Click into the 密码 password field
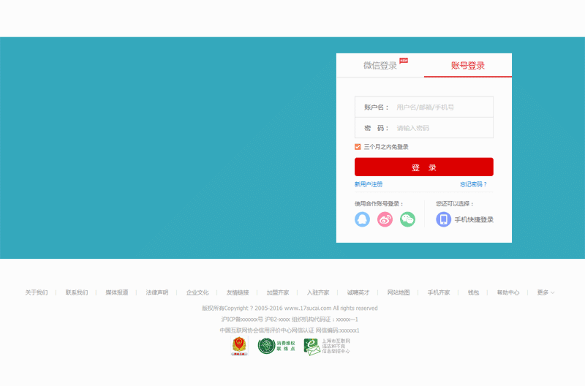The image size is (585, 386). (442, 128)
